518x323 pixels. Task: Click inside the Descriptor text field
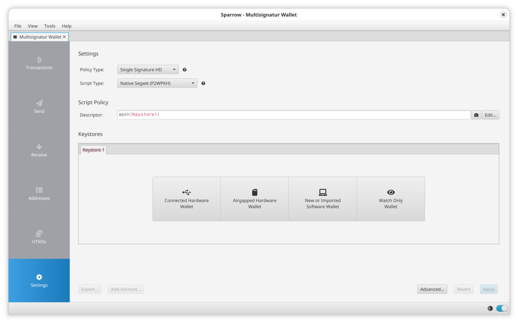pos(294,115)
